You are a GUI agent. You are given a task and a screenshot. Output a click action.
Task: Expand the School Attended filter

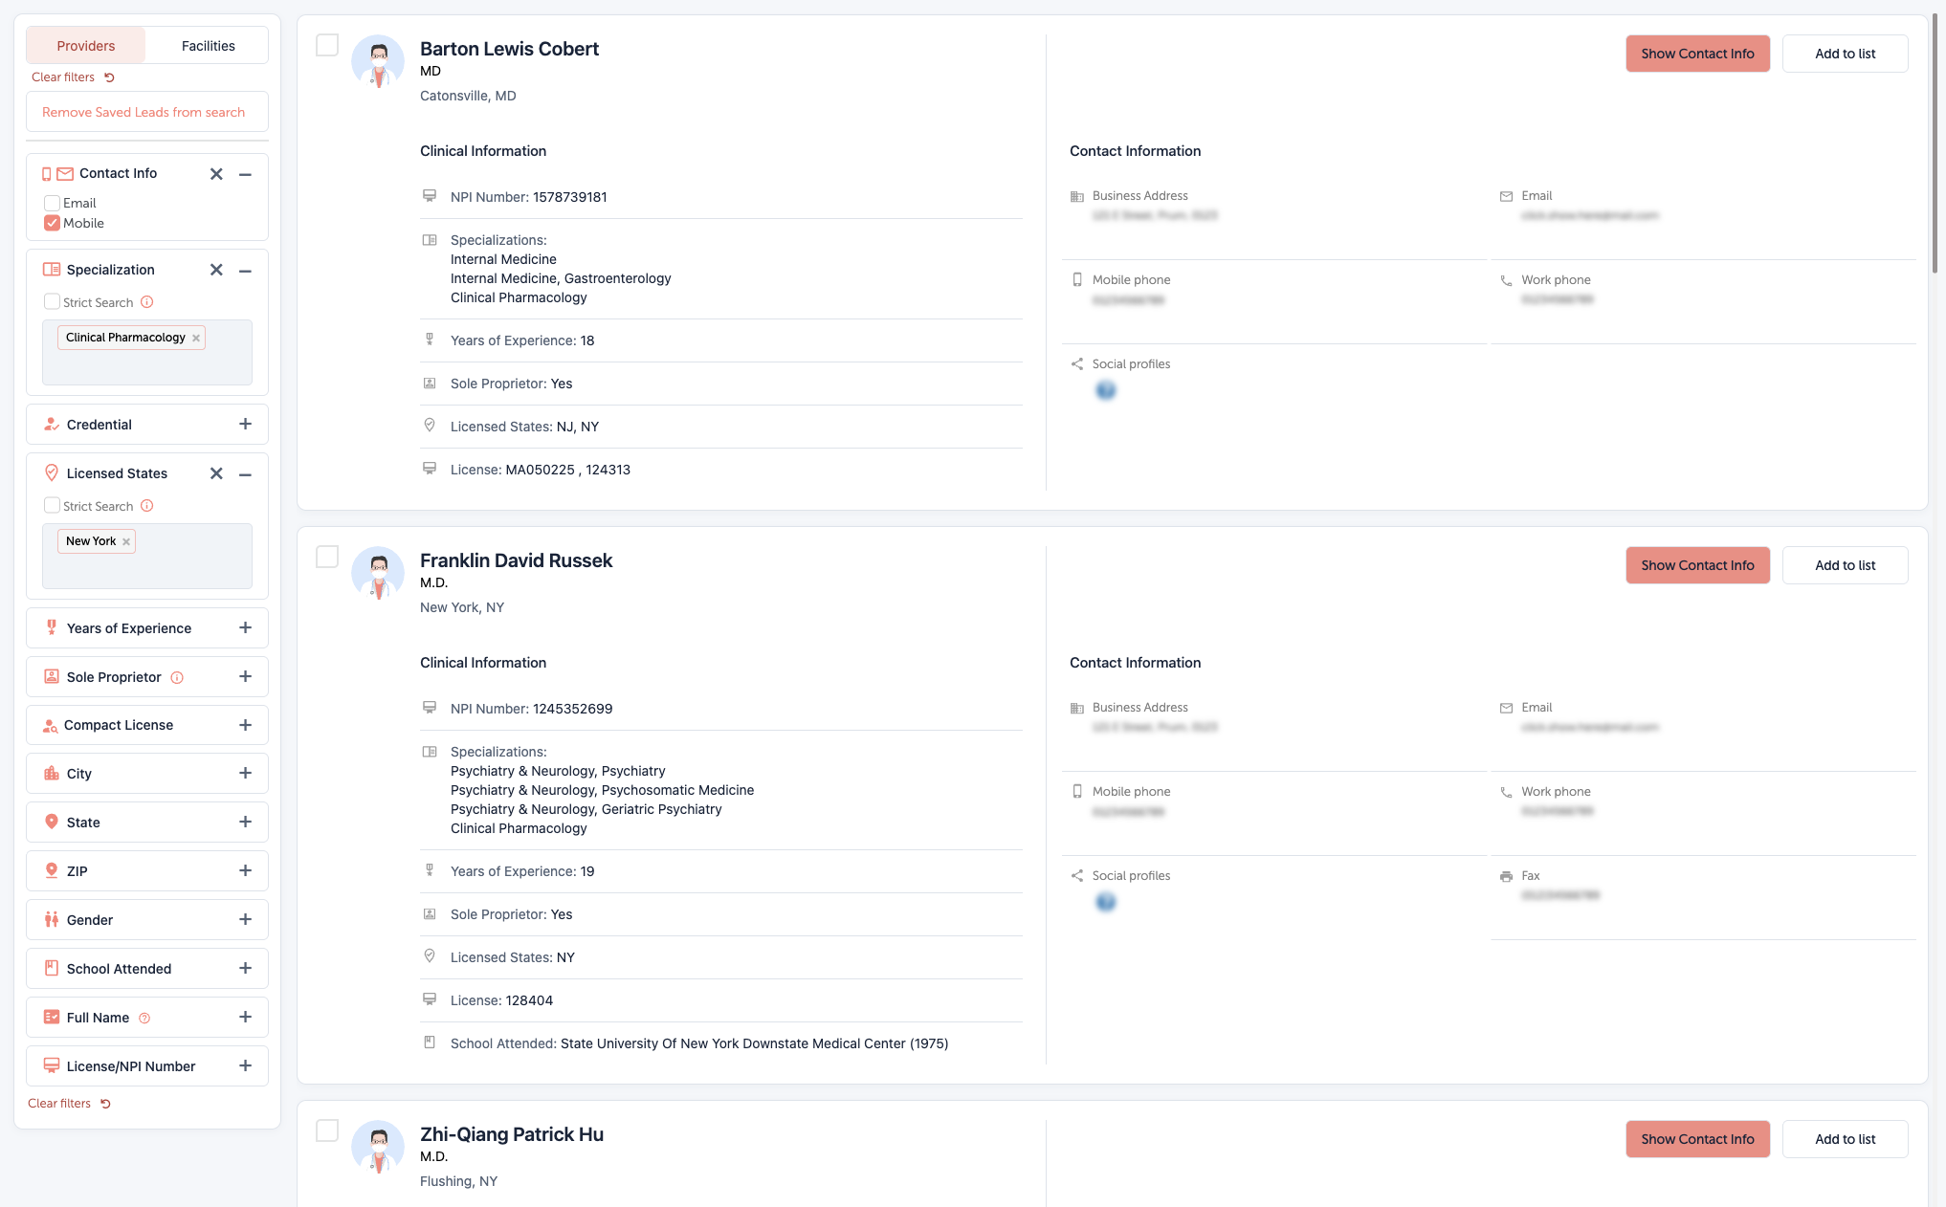tap(245, 969)
